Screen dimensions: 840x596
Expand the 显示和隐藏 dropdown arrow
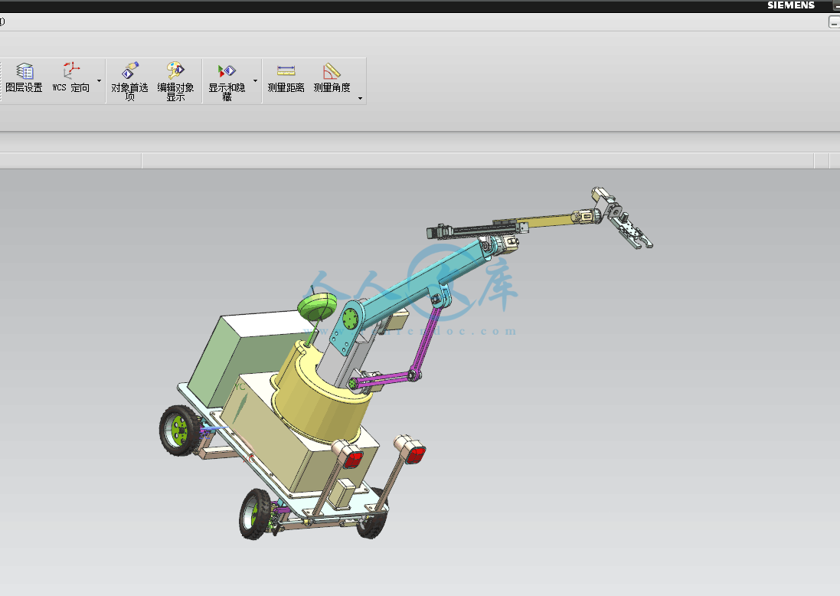pyautogui.click(x=255, y=80)
